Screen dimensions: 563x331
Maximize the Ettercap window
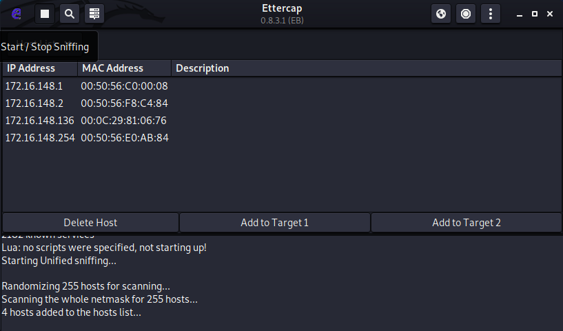tap(535, 14)
